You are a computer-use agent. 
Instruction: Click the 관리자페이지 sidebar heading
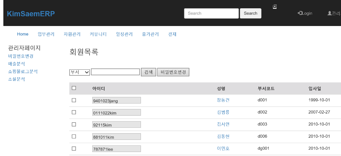(x=24, y=48)
